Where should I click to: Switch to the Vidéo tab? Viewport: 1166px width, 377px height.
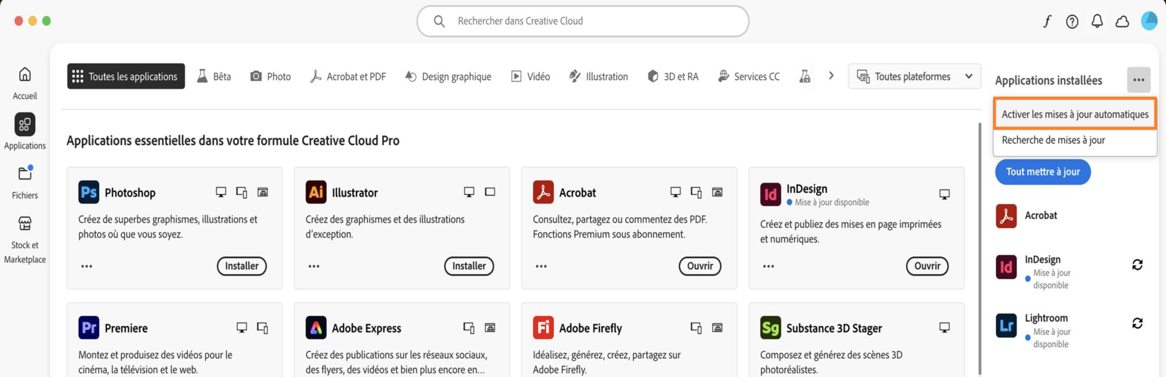pyautogui.click(x=530, y=76)
